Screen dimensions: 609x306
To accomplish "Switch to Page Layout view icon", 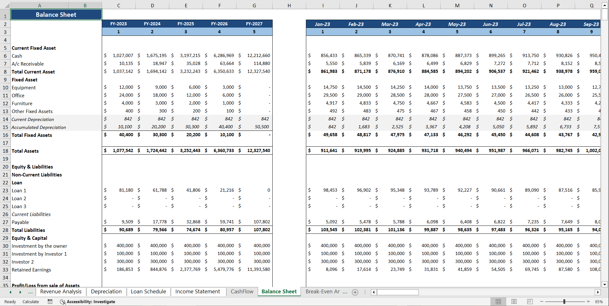I will [514, 301].
